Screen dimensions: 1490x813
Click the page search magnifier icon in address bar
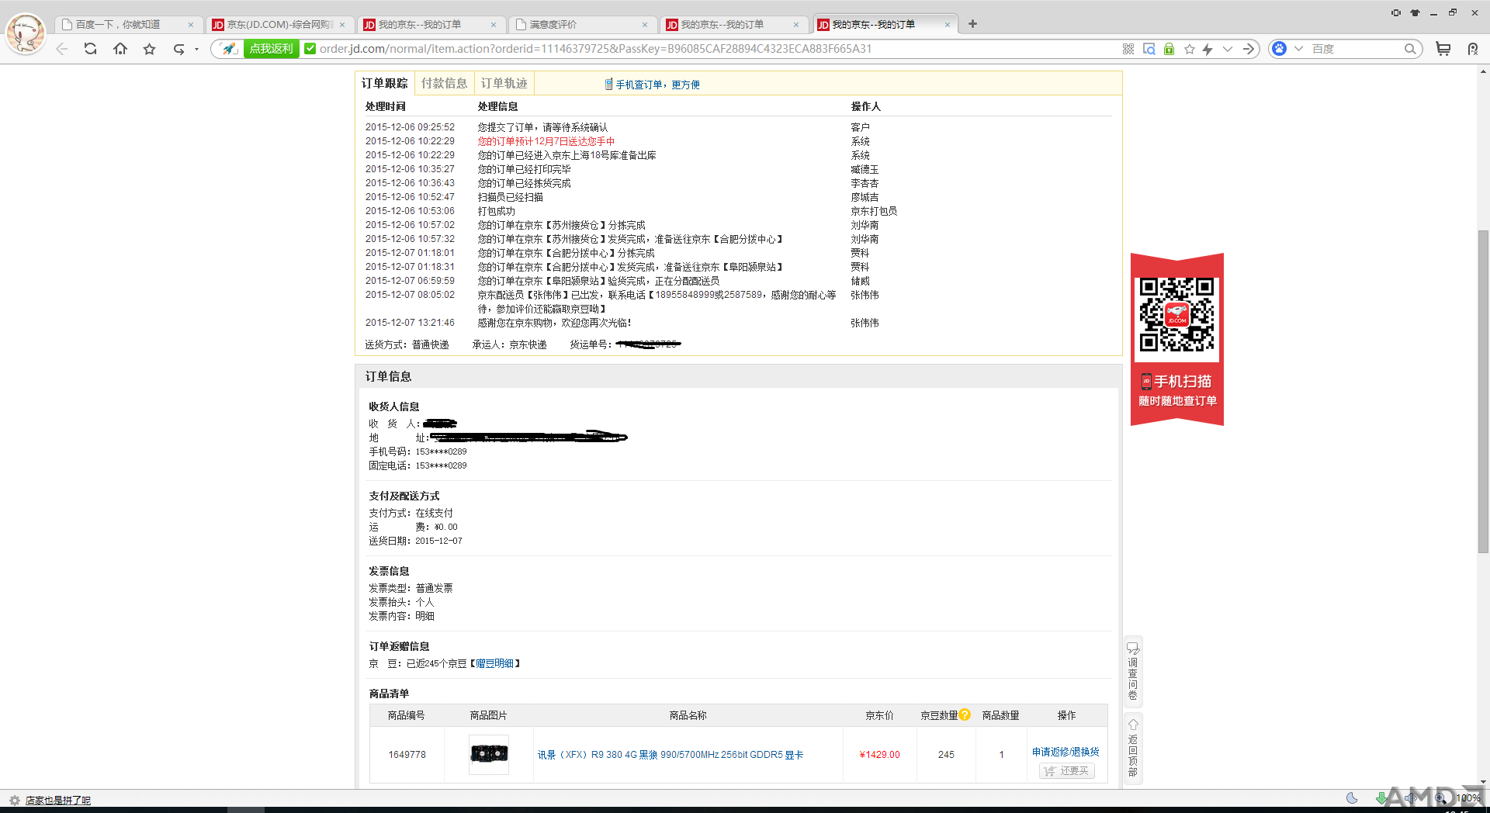[x=1149, y=49]
